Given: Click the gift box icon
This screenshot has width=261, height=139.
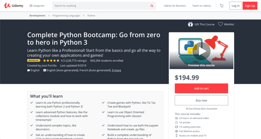Looking at the screenshot, I should (x=190, y=24).
